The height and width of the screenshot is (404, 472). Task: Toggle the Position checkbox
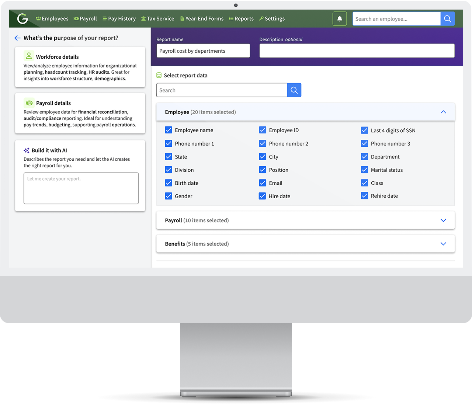263,170
